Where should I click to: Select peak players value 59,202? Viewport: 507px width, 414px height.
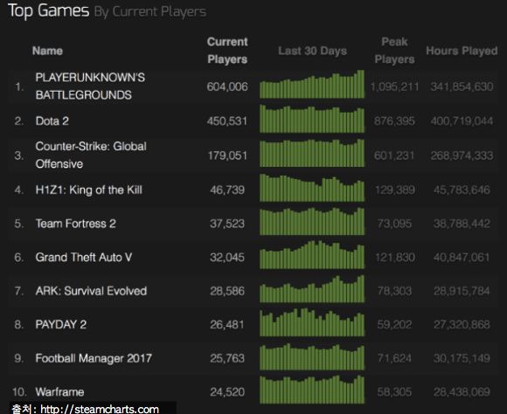[x=394, y=325]
